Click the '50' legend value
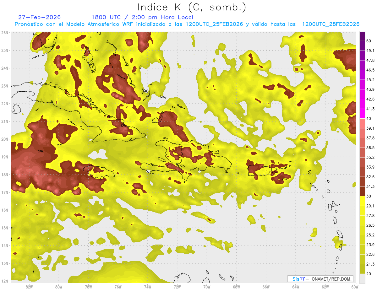The image size is (377, 291). point(369,41)
